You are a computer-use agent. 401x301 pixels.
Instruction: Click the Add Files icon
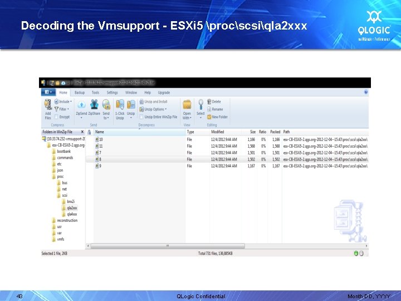pyautogui.click(x=48, y=105)
